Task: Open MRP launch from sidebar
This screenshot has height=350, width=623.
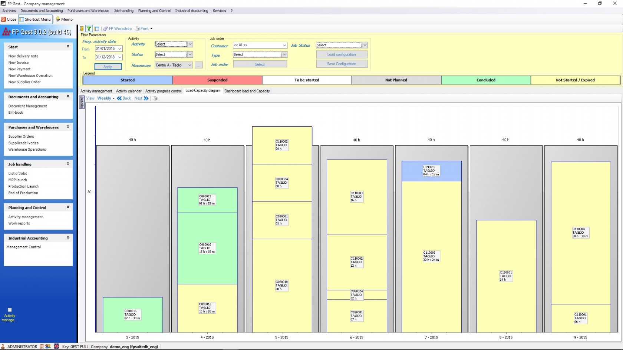Action: (17, 180)
